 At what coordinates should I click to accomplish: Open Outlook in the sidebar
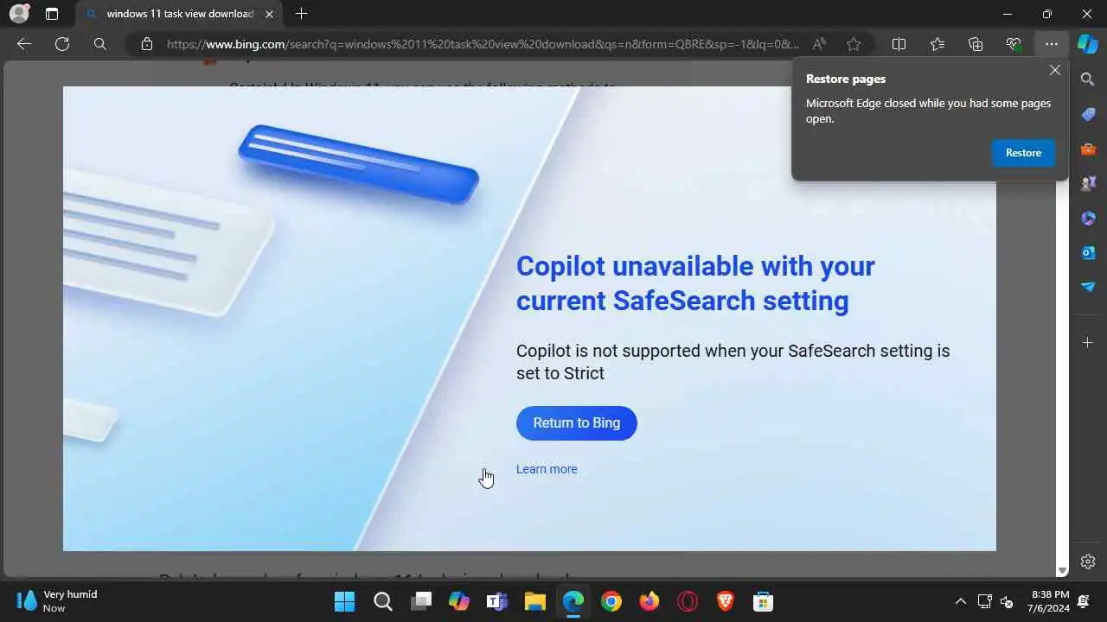point(1088,252)
